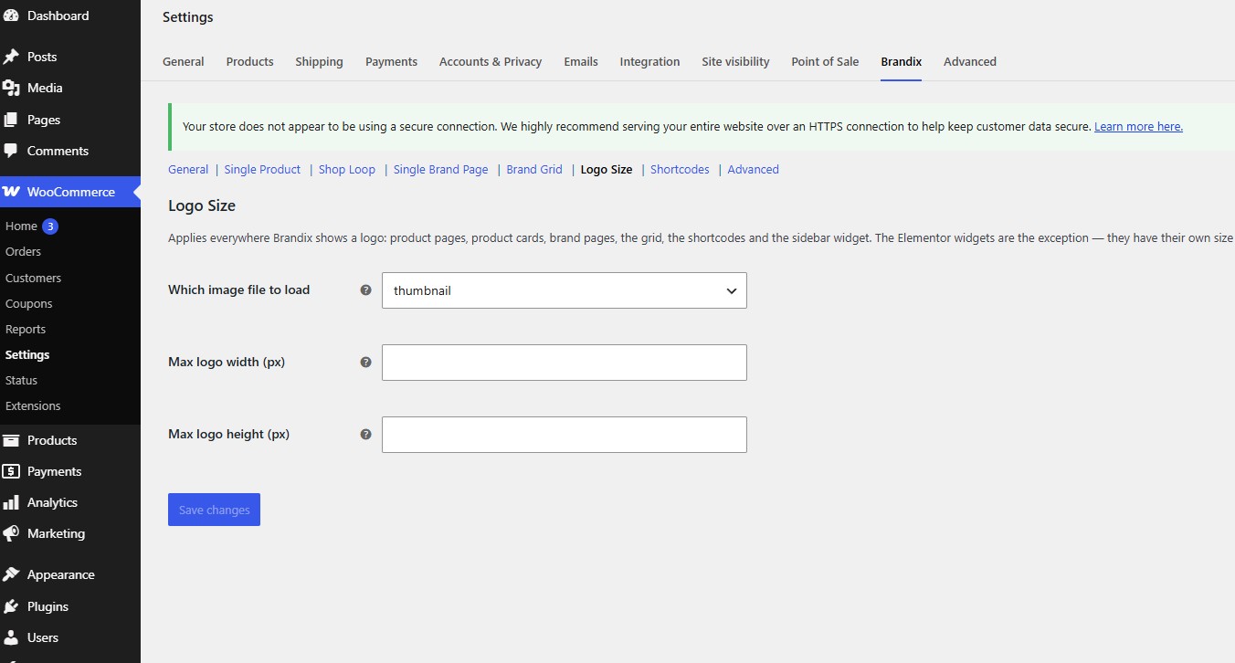Open the Shortcodes subsection link
Image resolution: width=1235 pixels, height=663 pixels.
coord(680,170)
